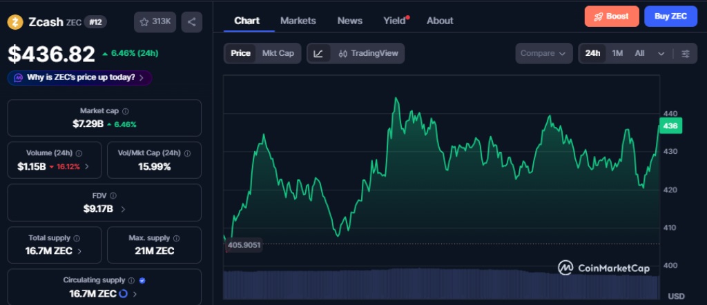Expand Volume (24h) details arrow

[87, 167]
